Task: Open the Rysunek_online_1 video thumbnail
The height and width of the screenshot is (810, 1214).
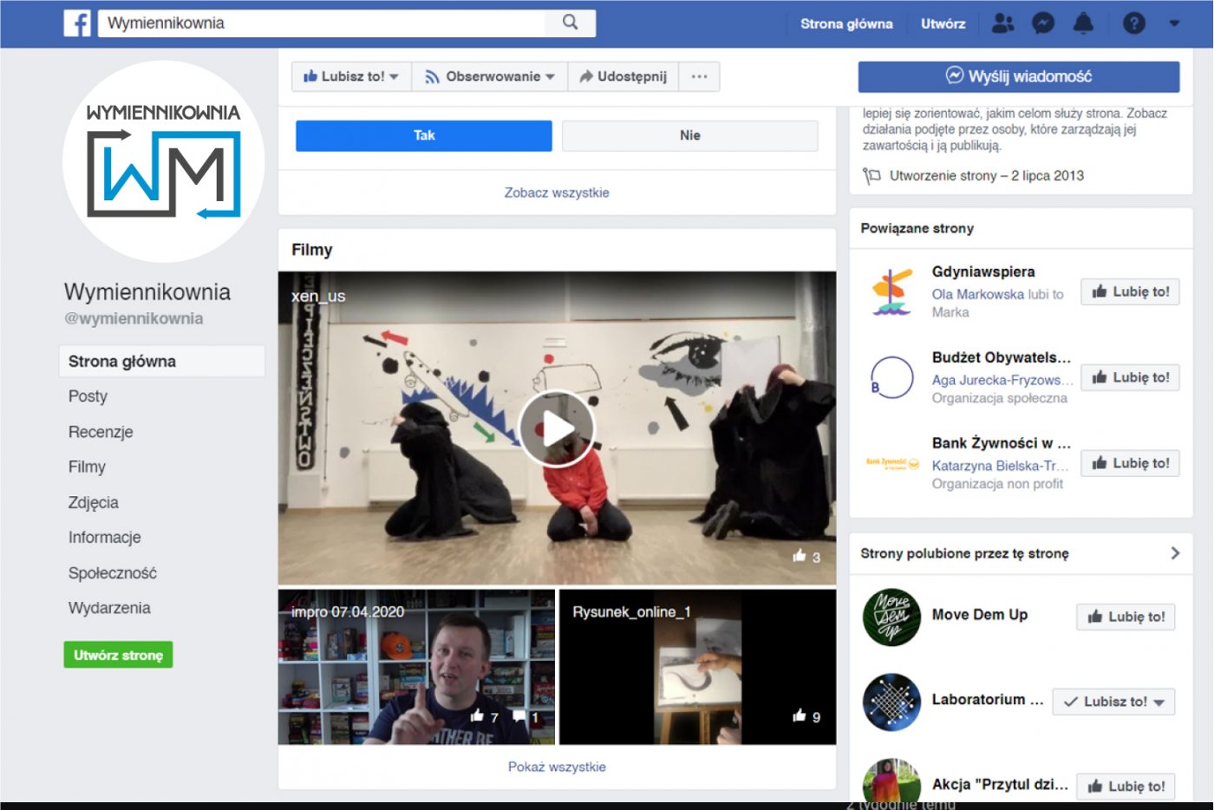Action: click(x=697, y=666)
